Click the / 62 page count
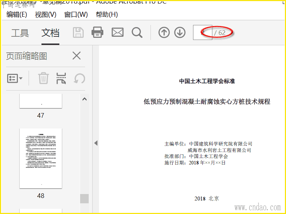 pyautogui.click(x=220, y=33)
